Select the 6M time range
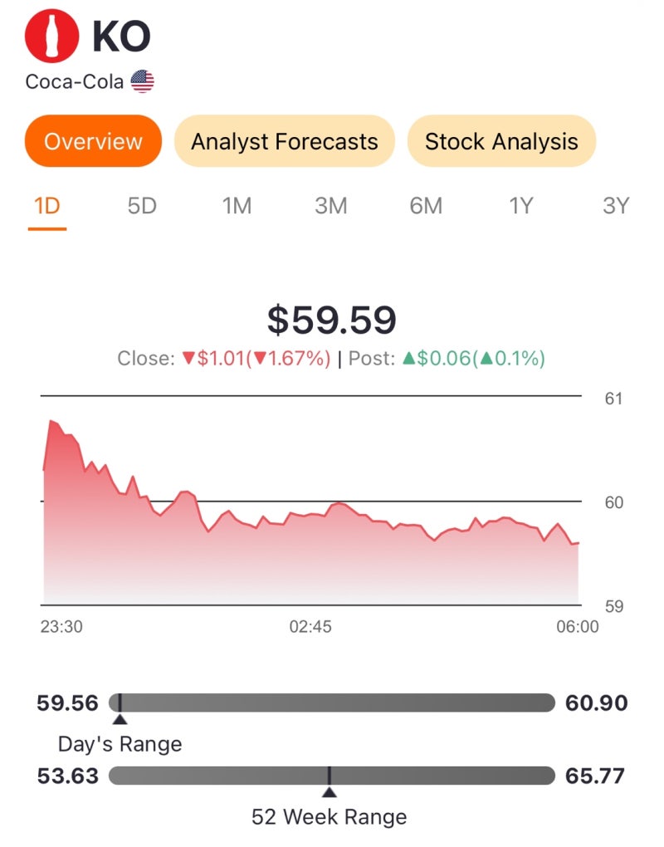664x847 pixels. click(426, 206)
